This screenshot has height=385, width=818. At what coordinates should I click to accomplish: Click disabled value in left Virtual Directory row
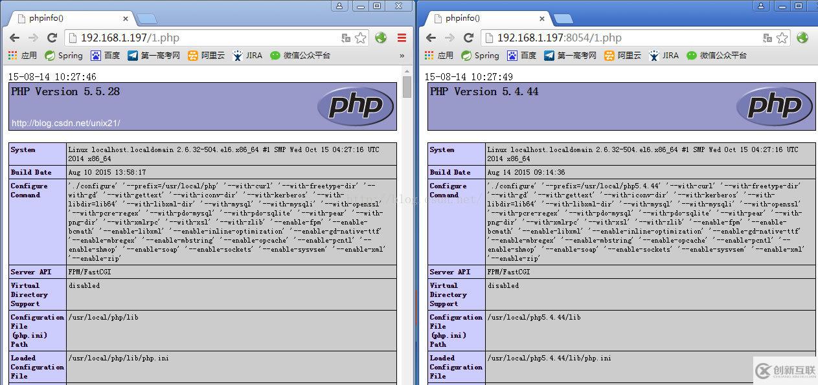tap(84, 285)
